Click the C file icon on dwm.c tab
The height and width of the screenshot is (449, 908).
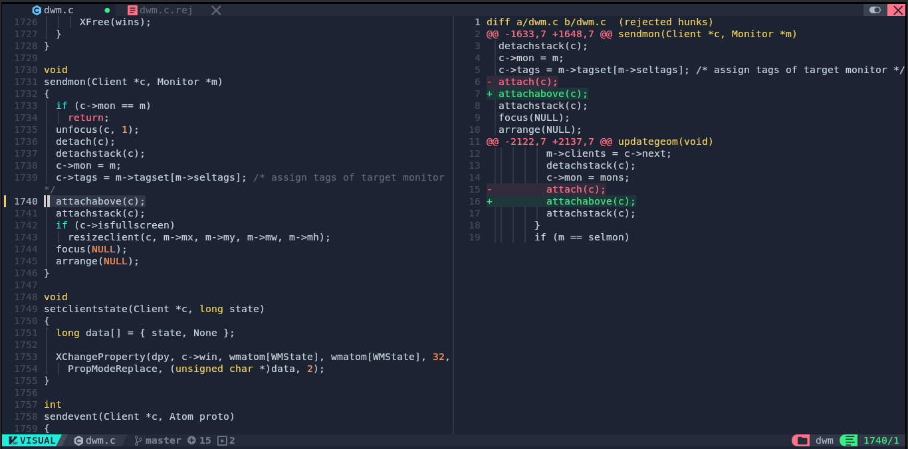coord(37,10)
